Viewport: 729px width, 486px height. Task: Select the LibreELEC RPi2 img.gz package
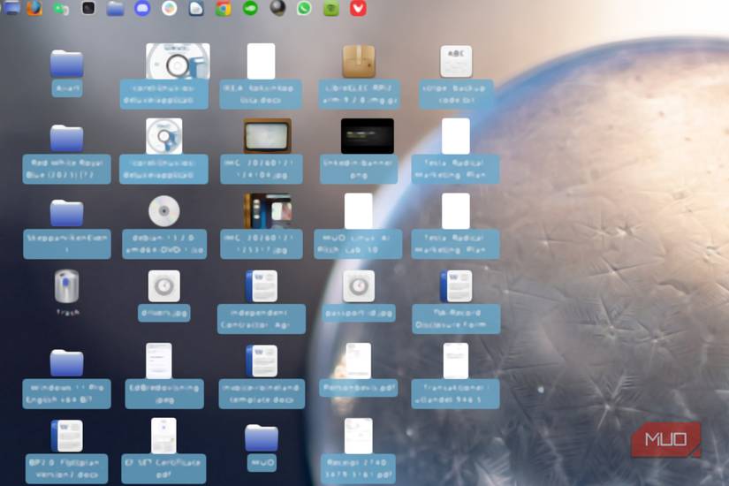pos(359,77)
